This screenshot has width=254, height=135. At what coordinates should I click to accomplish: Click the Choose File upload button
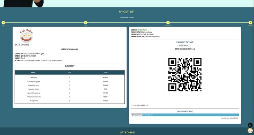pos(136,115)
